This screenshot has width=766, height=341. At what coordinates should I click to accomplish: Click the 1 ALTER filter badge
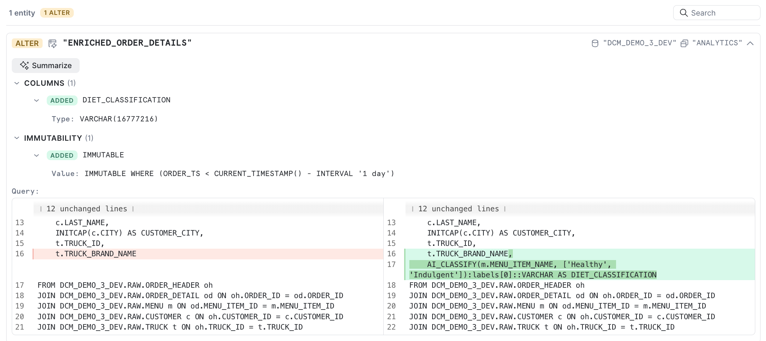57,13
